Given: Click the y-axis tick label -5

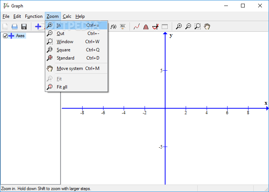Looking at the screenshot, I should (161, 147).
